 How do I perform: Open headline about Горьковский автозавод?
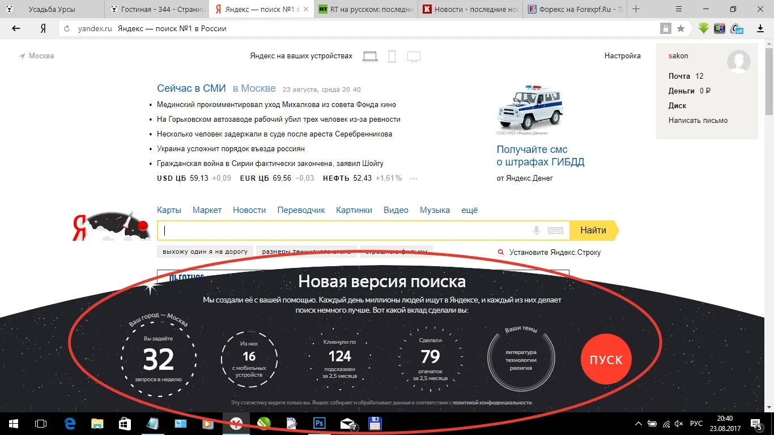(279, 120)
